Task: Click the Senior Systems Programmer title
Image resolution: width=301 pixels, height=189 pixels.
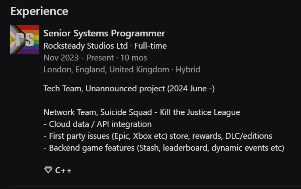Action: 104,33
